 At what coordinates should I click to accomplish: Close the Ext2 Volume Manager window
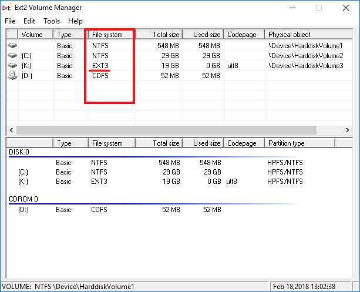click(346, 8)
